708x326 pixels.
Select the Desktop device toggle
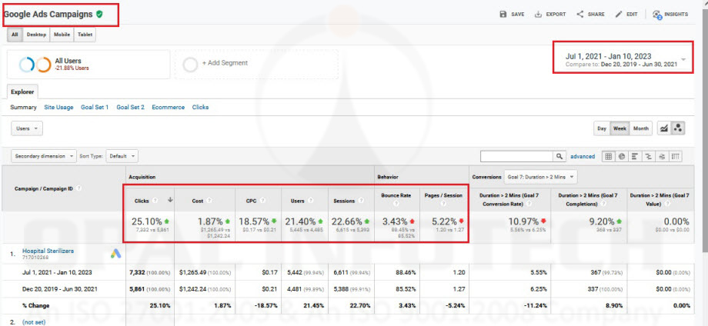(36, 35)
